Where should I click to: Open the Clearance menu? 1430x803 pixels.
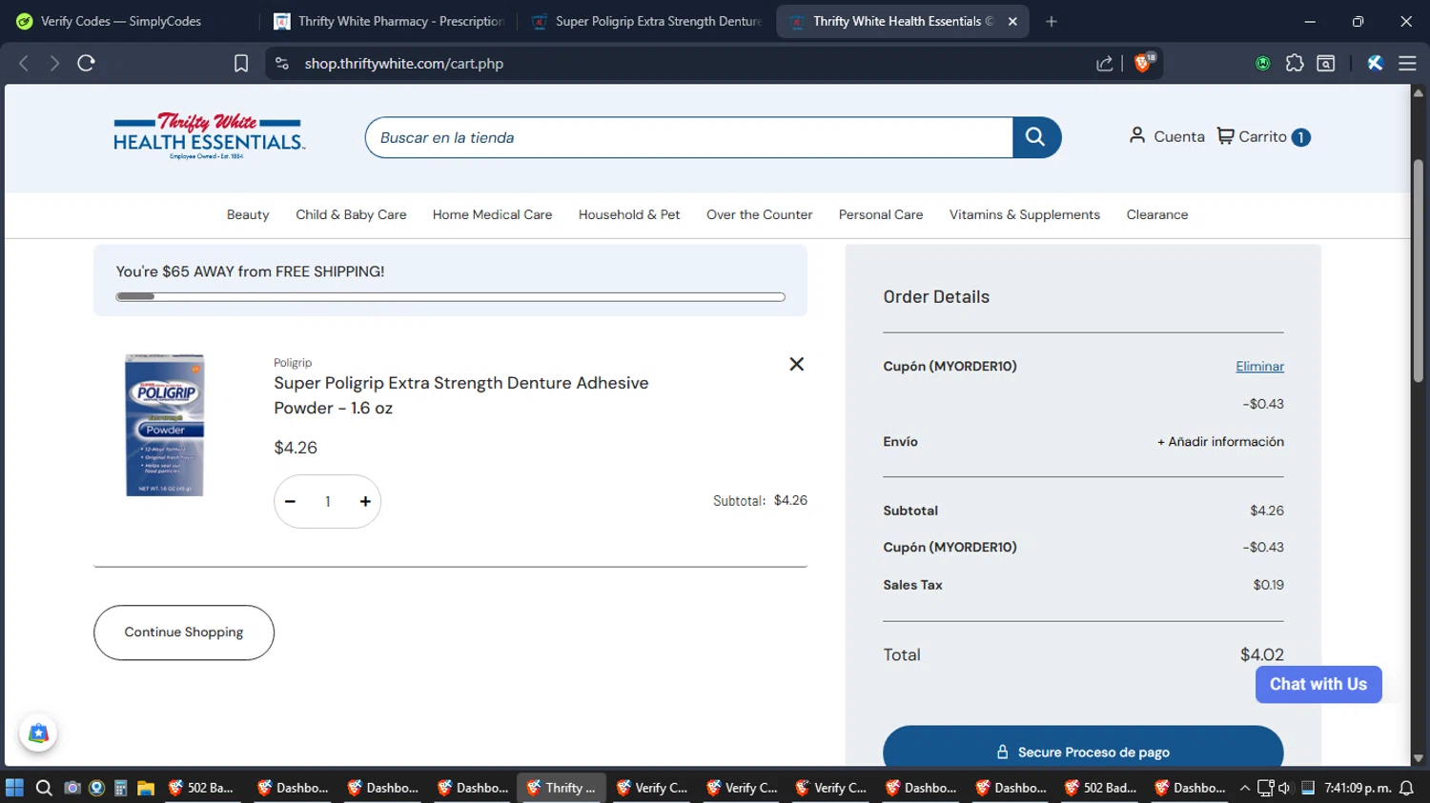pyautogui.click(x=1157, y=214)
